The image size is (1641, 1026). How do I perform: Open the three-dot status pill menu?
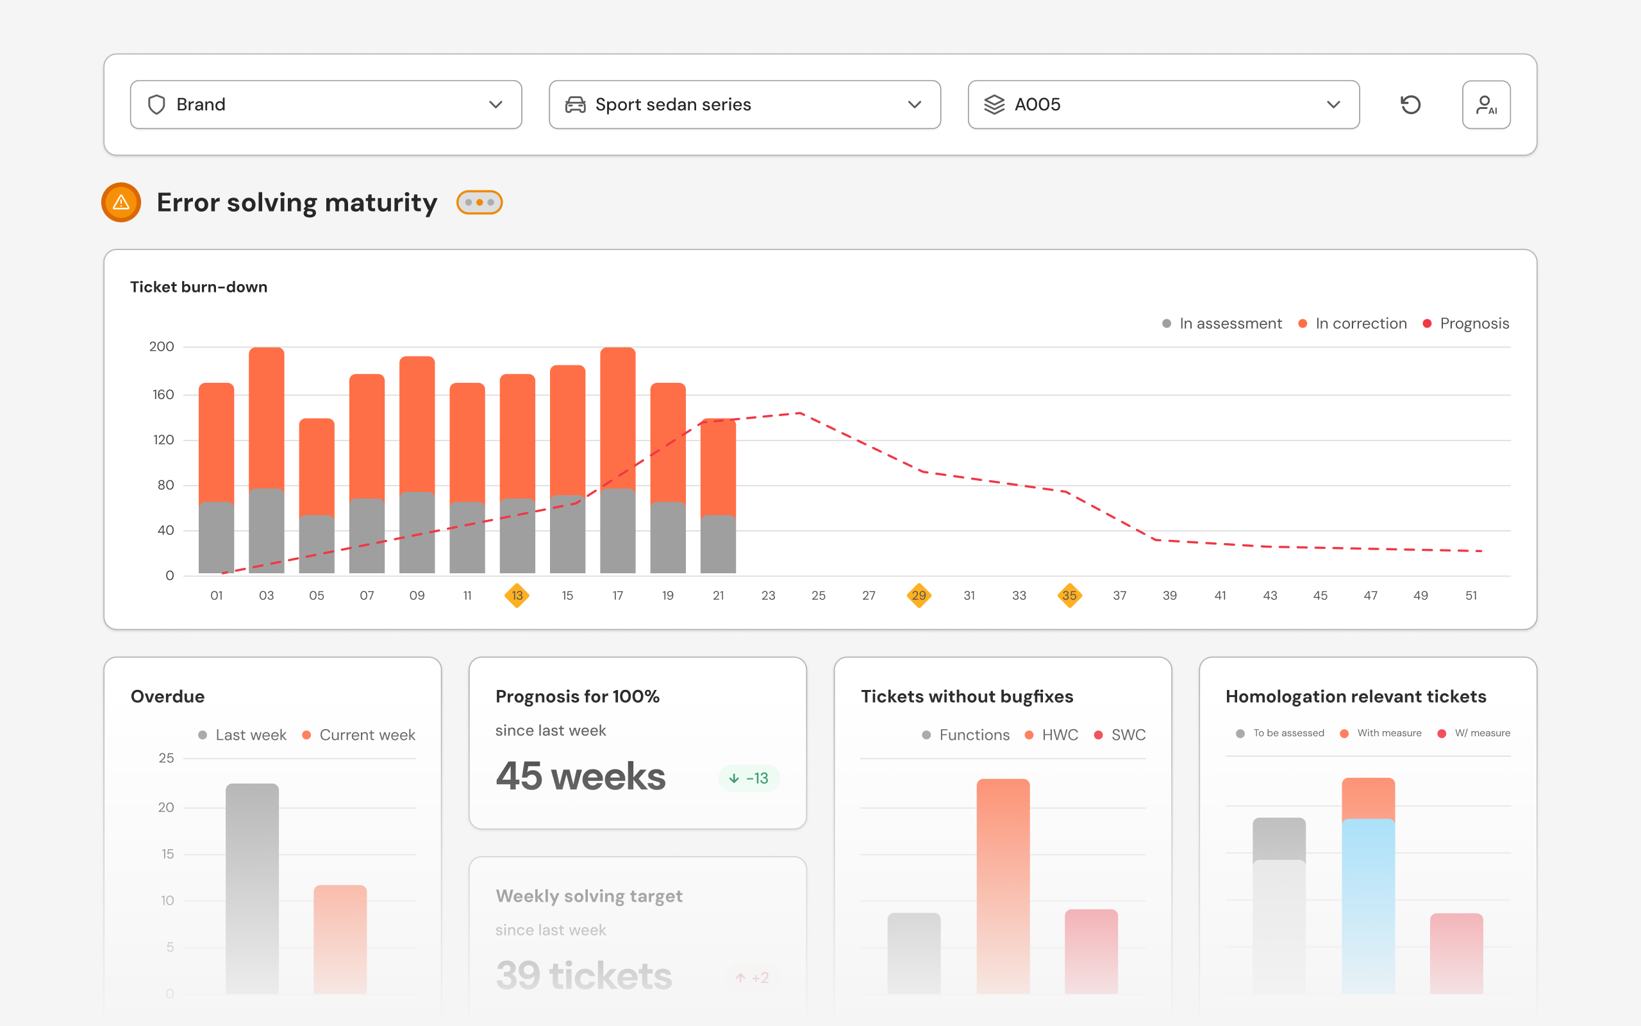point(479,202)
